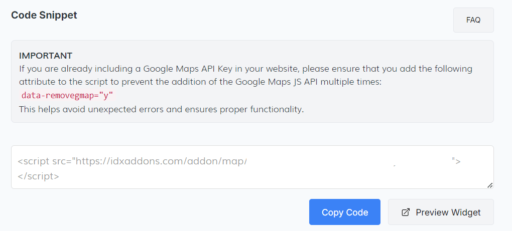This screenshot has width=512, height=231.
Task: Launch the Preview Widget button
Action: tap(441, 212)
